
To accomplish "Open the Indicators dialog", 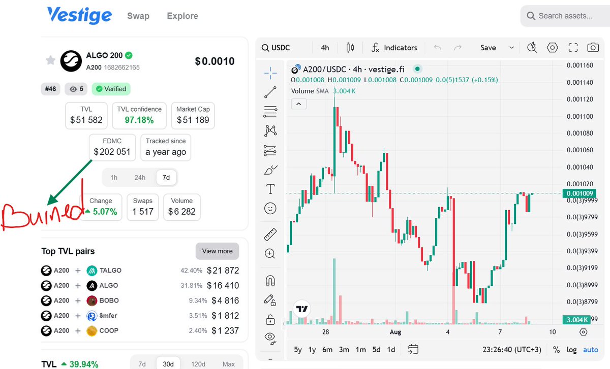I will tap(394, 48).
